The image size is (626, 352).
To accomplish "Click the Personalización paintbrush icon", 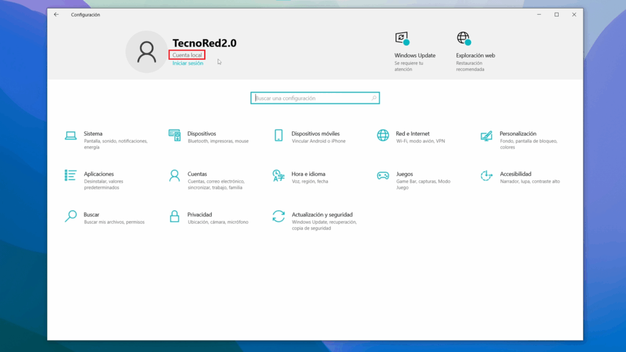I will (487, 136).
